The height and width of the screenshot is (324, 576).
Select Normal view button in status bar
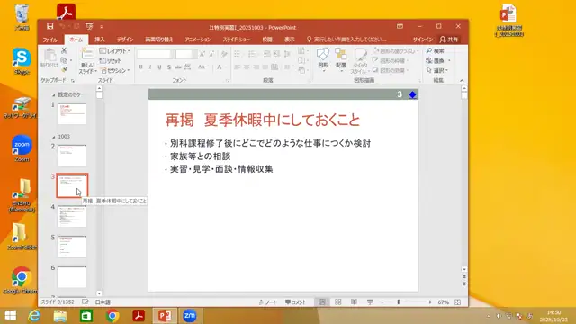point(322,302)
